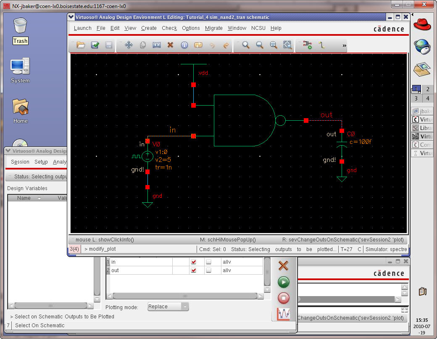Screen dimensions: 437x339
Task: Uncheck the plot checkbox for 'in'
Action: click(x=194, y=262)
